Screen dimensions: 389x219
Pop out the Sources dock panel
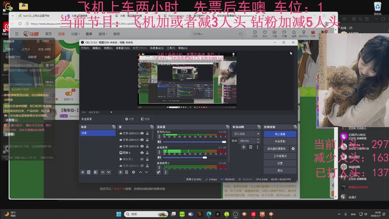tap(152, 127)
